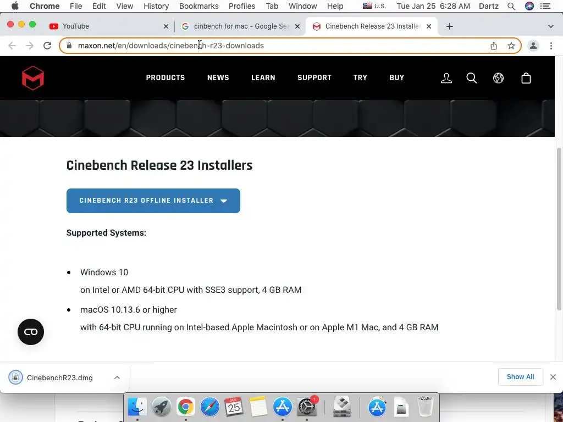Open the History menu

point(156,6)
